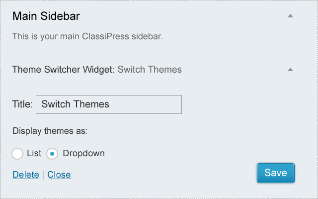Click the grey Switch Themes header subtitle
Image resolution: width=318 pixels, height=199 pixels.
[x=150, y=70]
